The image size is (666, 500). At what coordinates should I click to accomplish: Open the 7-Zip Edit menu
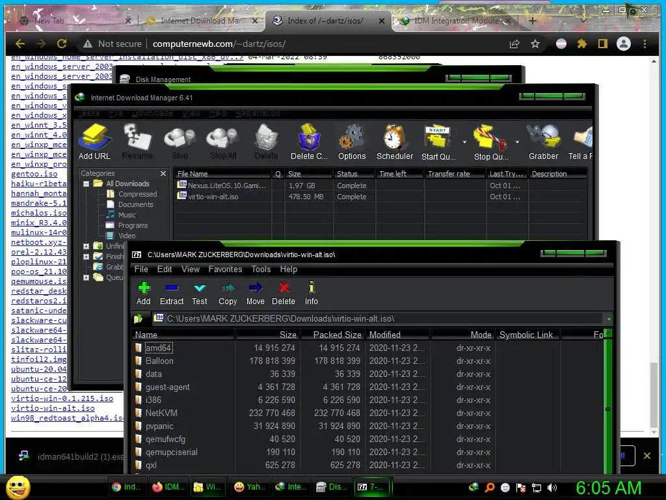click(165, 269)
